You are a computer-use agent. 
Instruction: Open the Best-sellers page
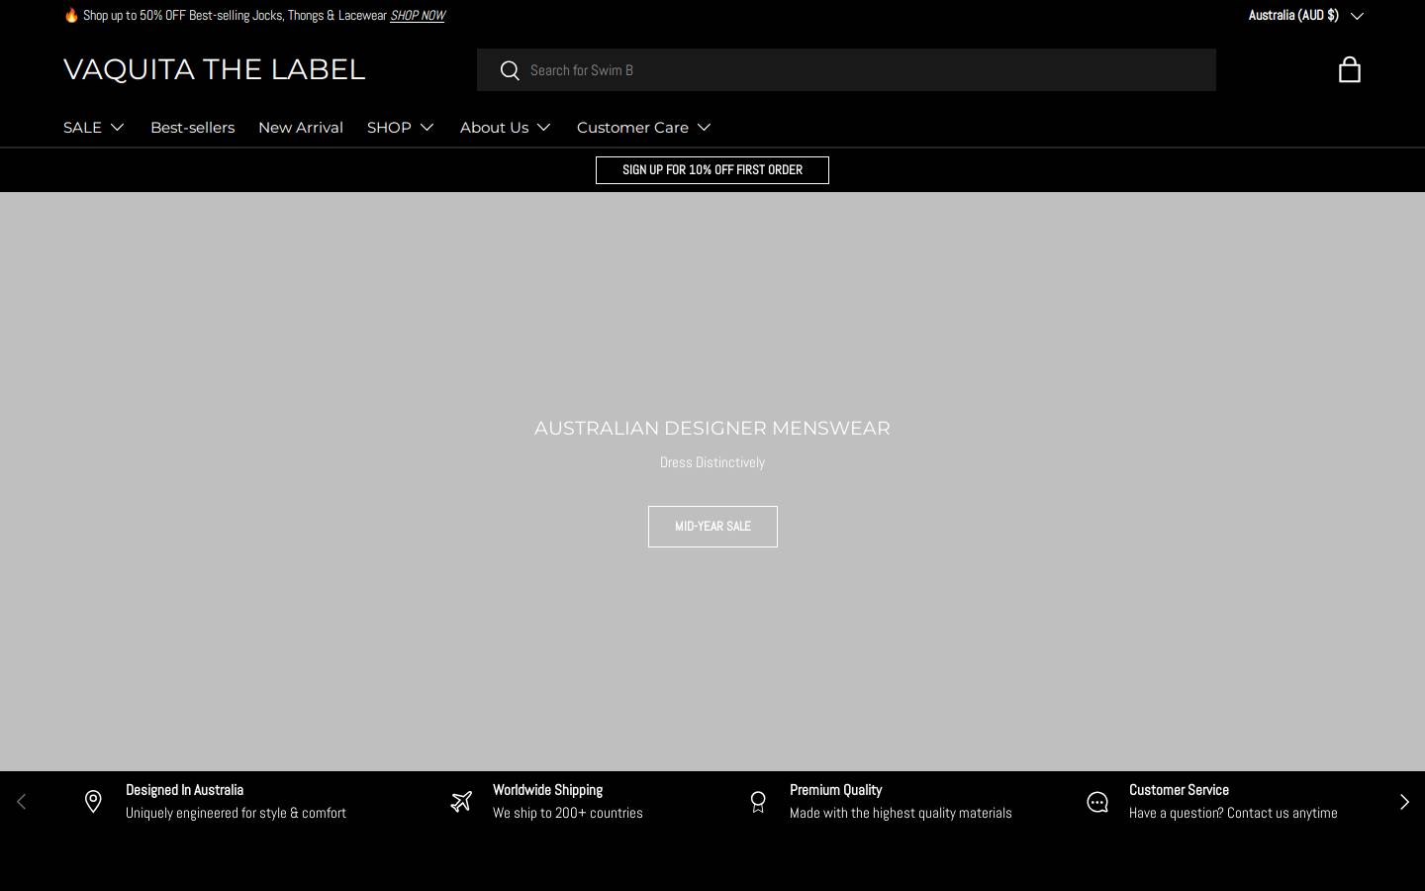(x=192, y=128)
